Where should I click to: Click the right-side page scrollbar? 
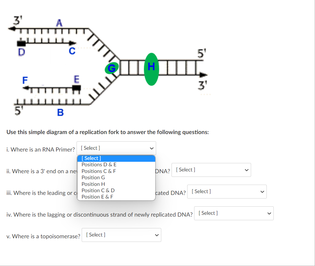(x=313, y=133)
